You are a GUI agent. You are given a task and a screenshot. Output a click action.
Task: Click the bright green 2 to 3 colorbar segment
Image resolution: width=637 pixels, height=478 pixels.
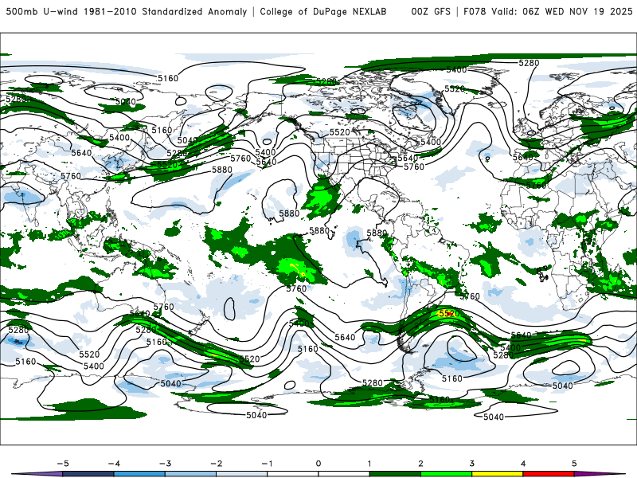click(446, 474)
